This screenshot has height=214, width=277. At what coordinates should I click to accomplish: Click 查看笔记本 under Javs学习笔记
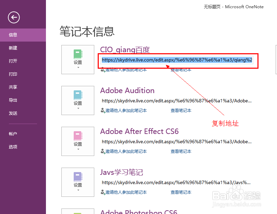pyautogui.click(x=181, y=192)
